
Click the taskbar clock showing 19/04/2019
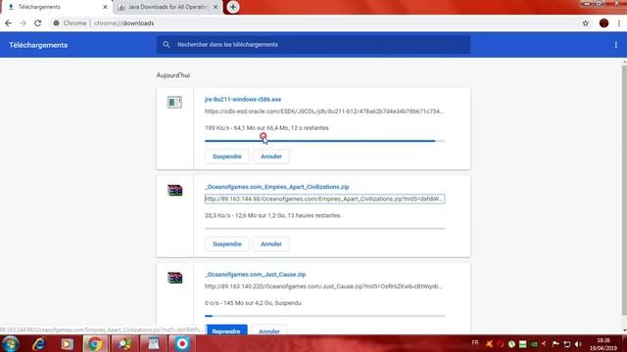tap(603, 344)
